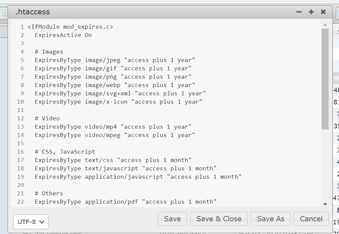Cancel editing the file
339x234 pixels.
pyautogui.click(x=311, y=219)
